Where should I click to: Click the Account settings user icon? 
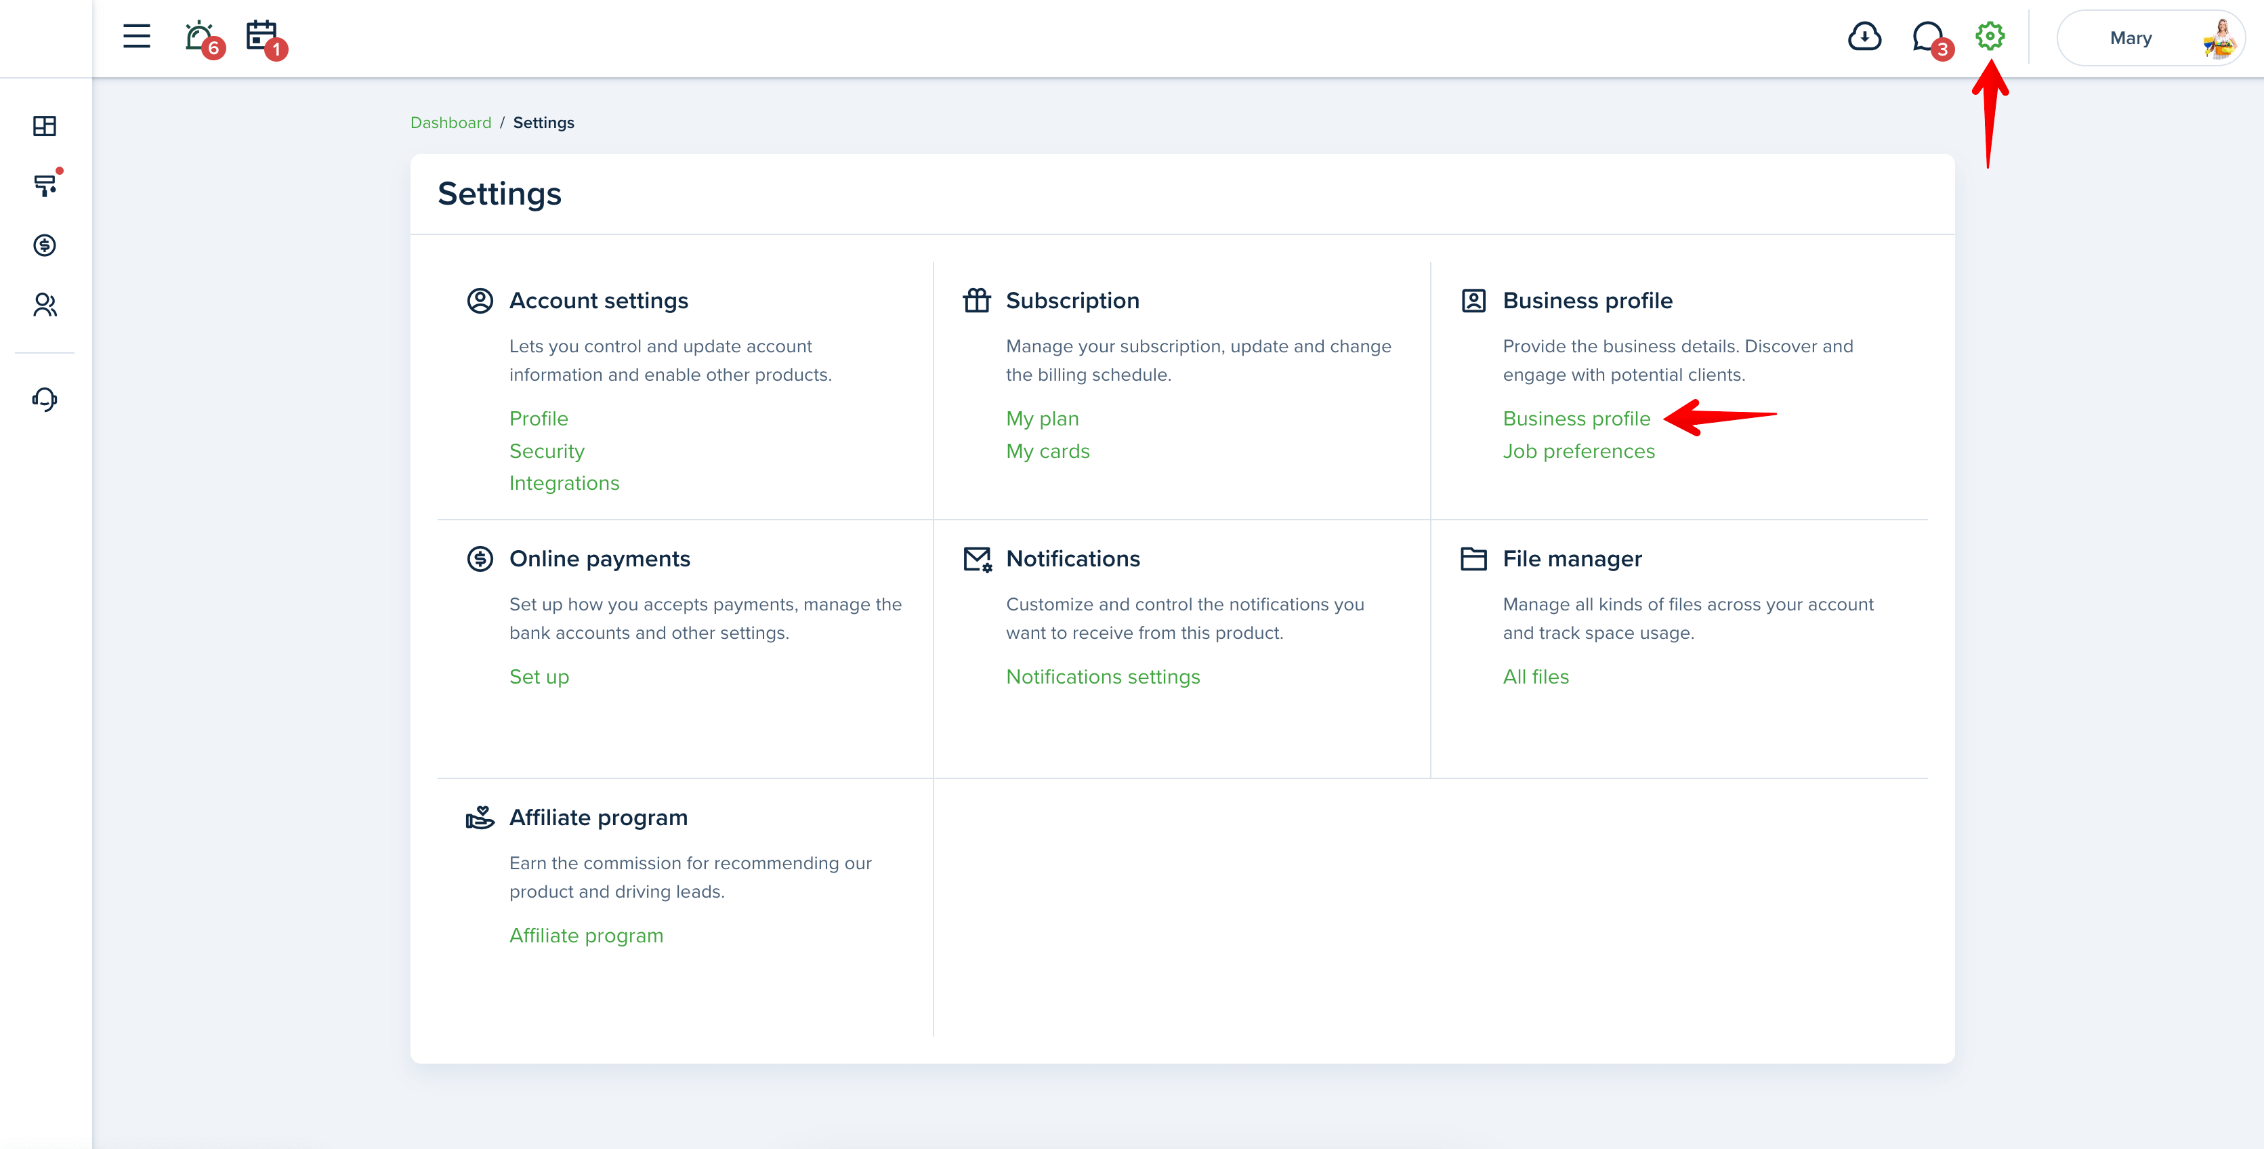480,301
